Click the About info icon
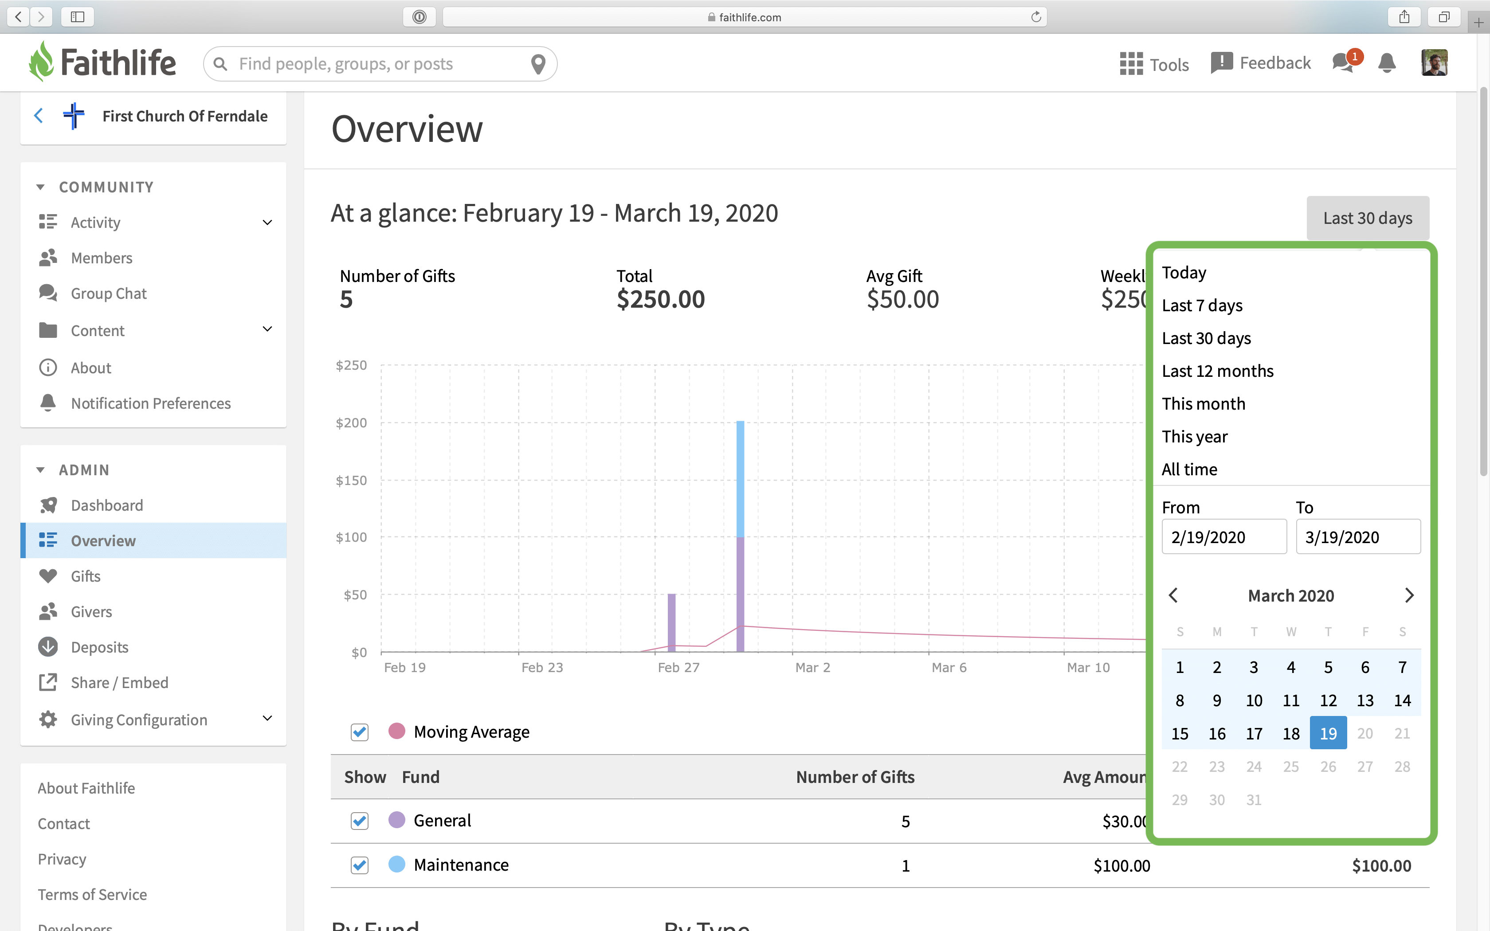1490x931 pixels. (x=48, y=368)
